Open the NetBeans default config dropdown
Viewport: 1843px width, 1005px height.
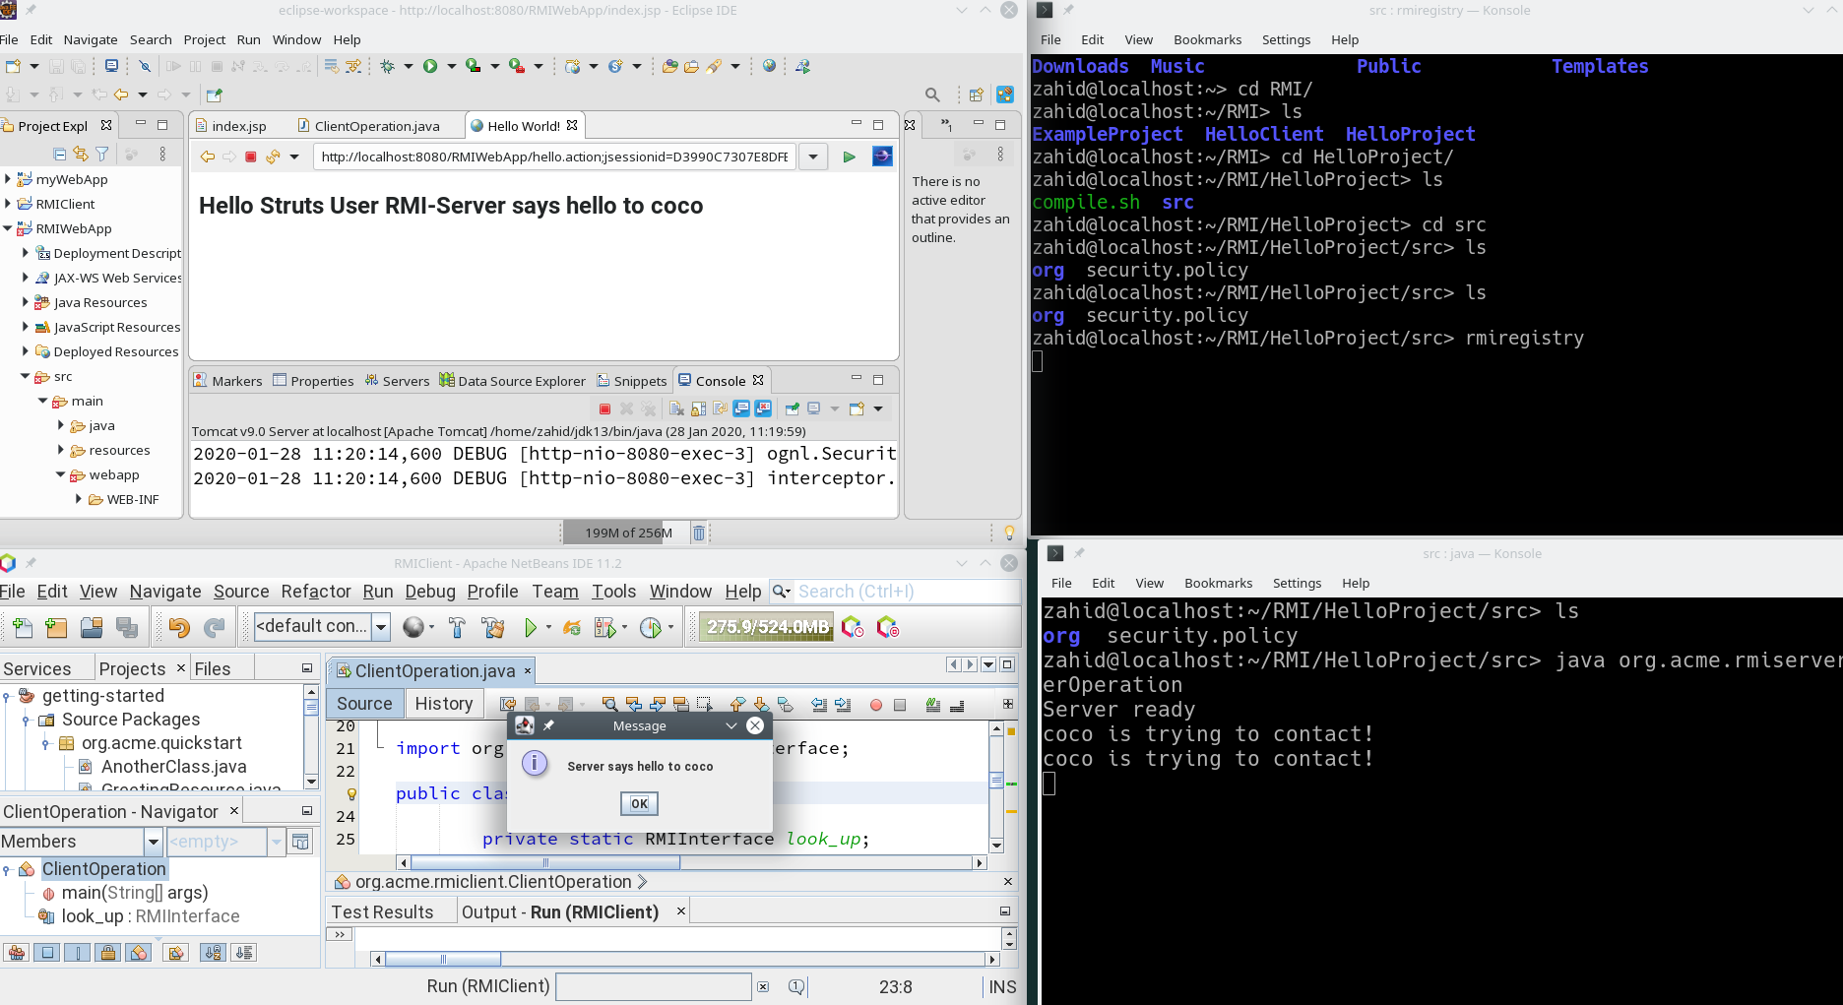(x=381, y=626)
